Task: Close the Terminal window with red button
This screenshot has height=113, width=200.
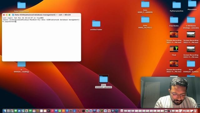Action: [4, 15]
